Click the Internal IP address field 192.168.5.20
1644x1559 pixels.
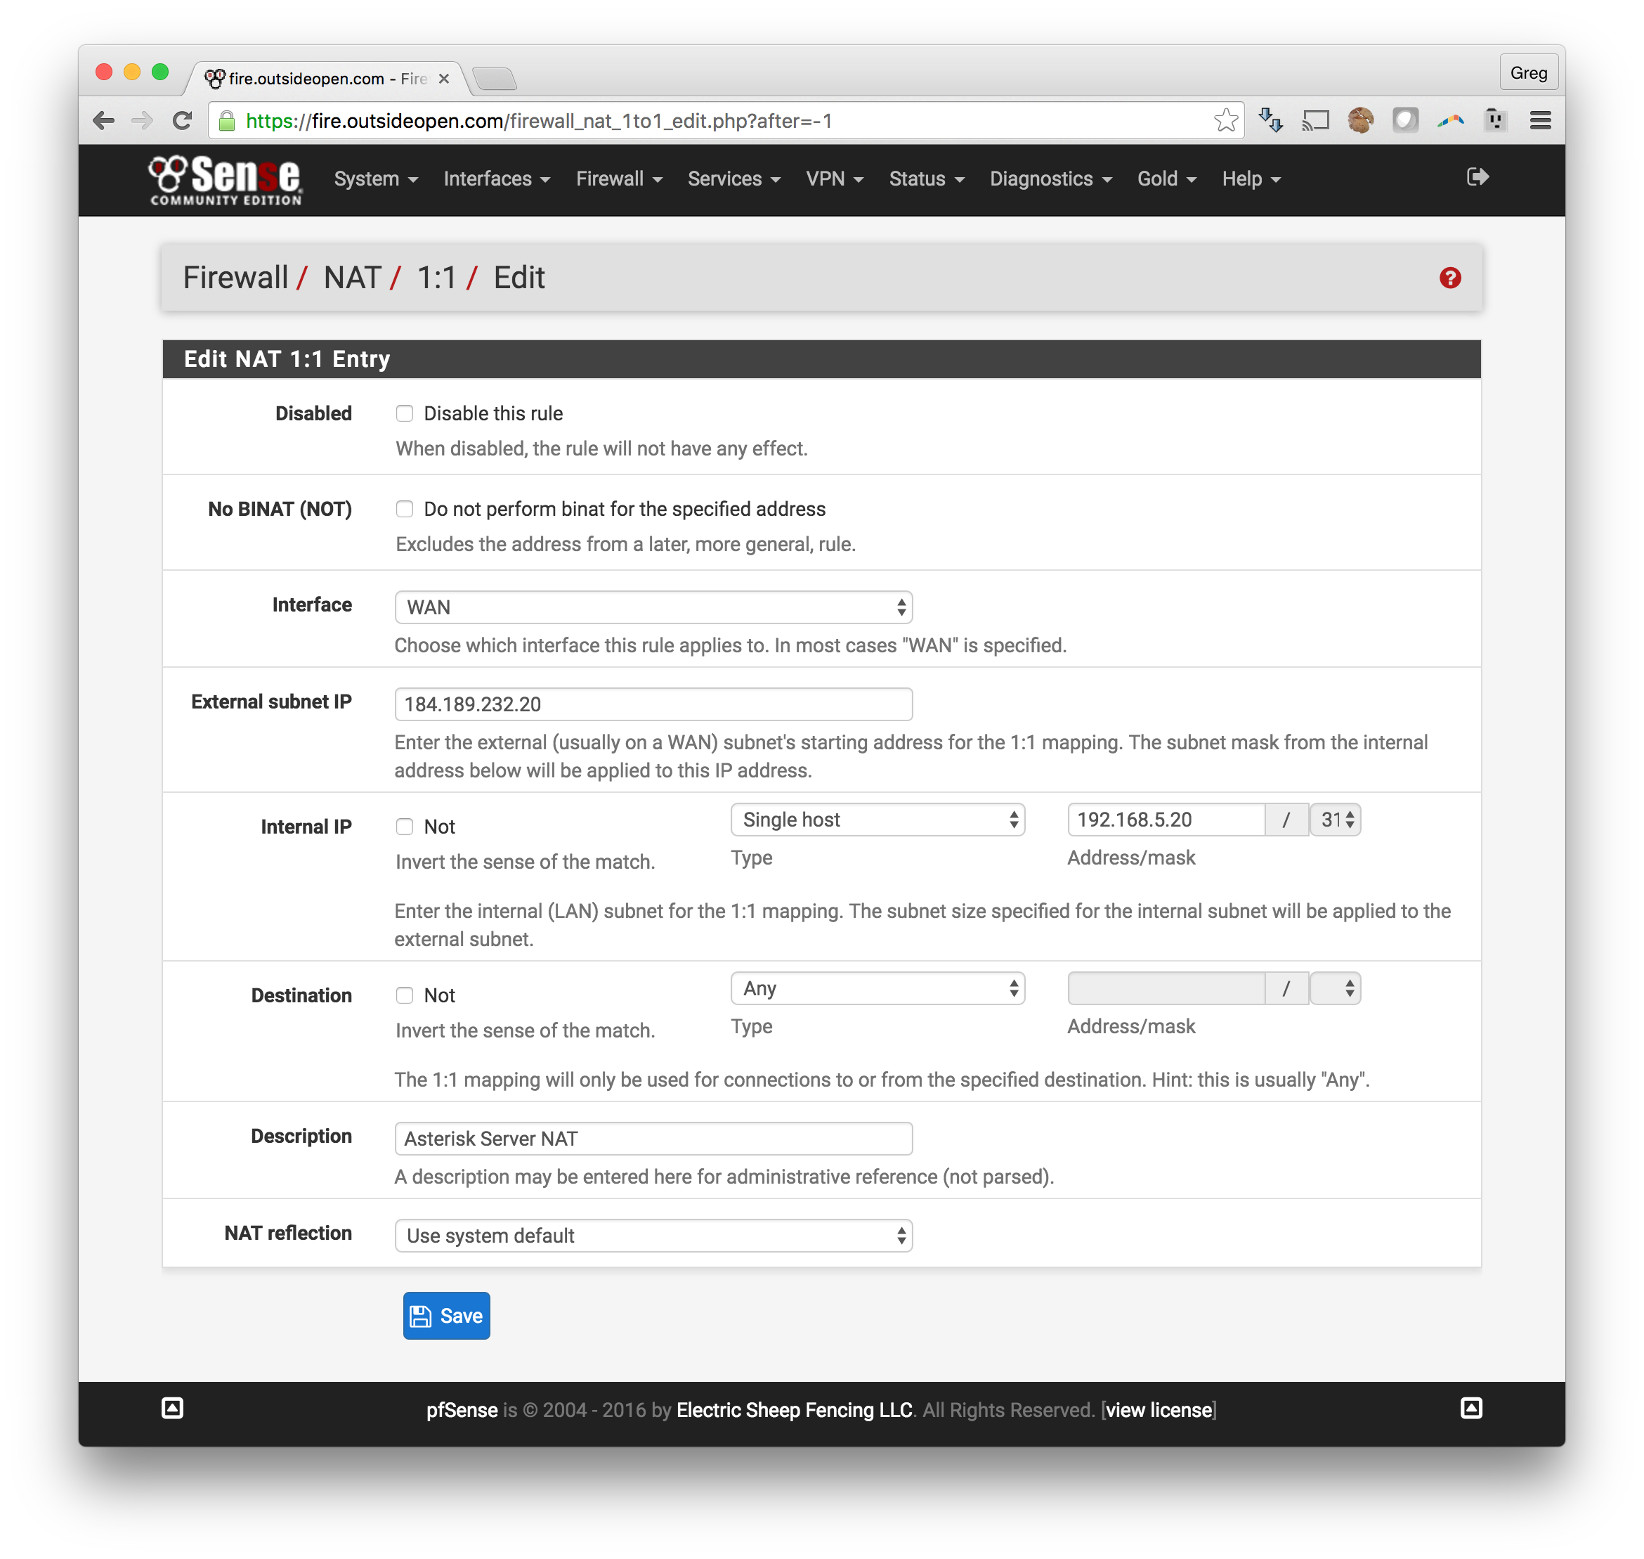(1166, 820)
